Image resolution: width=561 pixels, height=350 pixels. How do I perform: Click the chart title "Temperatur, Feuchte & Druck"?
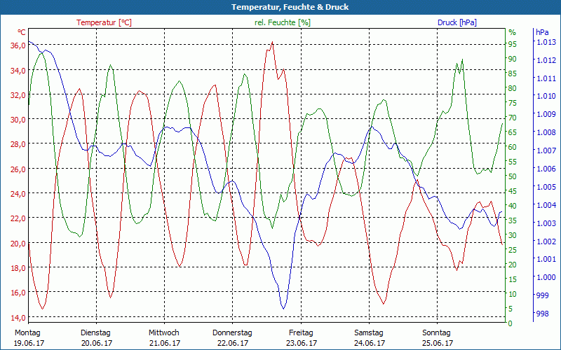(290, 7)
